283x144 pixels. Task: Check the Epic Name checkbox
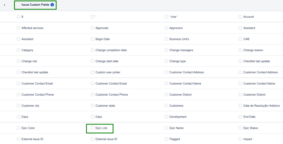166,128
